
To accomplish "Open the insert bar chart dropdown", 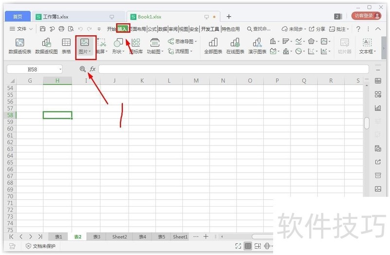I will (x=287, y=41).
